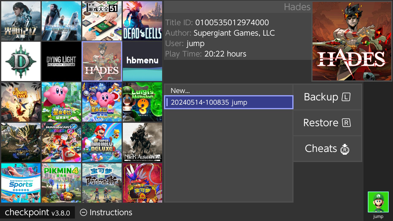
Task: Select New Super Mario Bros. U Deluxe icon
Action: (102, 142)
